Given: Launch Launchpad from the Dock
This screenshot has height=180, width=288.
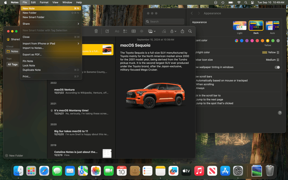Looking at the screenshot, I should coord(31,171).
